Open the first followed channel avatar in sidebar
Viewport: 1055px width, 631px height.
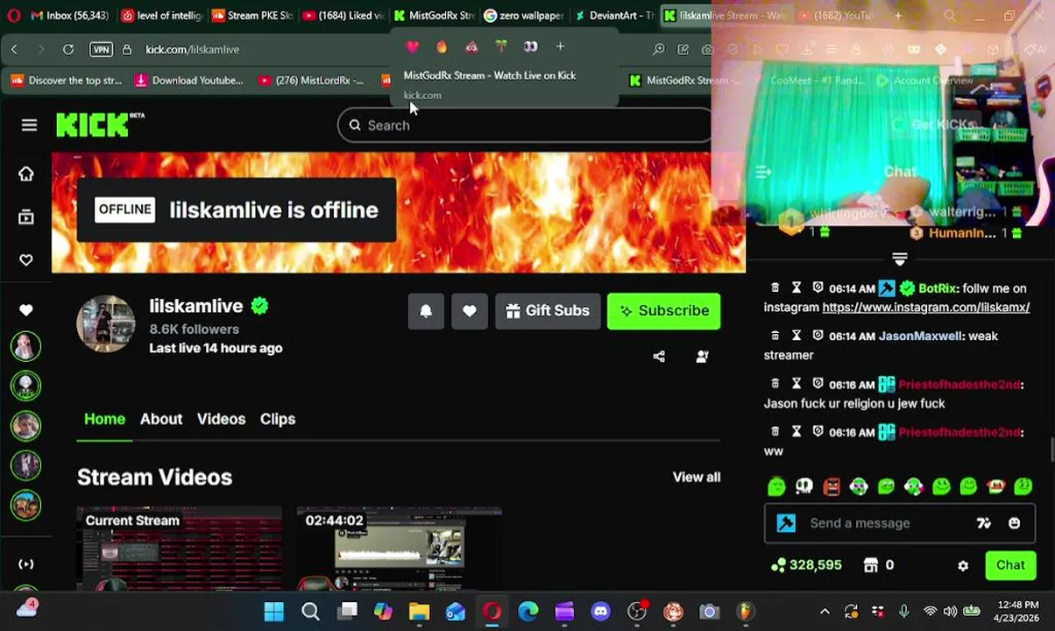pyautogui.click(x=26, y=346)
